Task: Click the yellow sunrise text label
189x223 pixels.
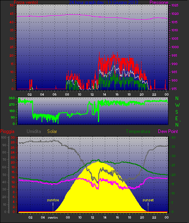Action: (x=53, y=200)
